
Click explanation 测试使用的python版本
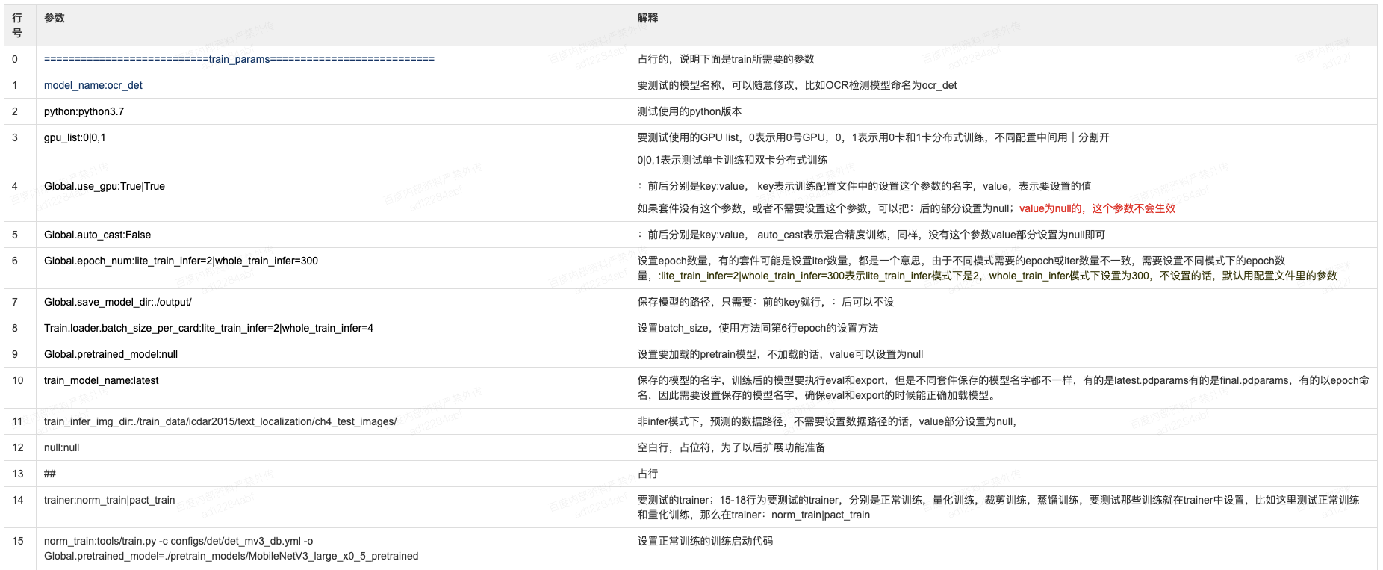(689, 111)
